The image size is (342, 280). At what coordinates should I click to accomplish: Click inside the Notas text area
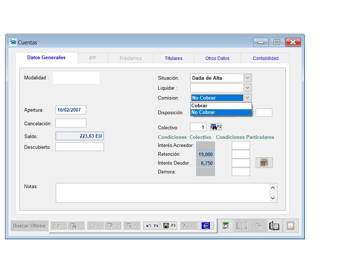pyautogui.click(x=162, y=193)
